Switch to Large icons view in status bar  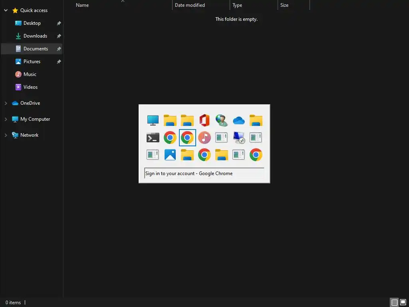pos(403,302)
